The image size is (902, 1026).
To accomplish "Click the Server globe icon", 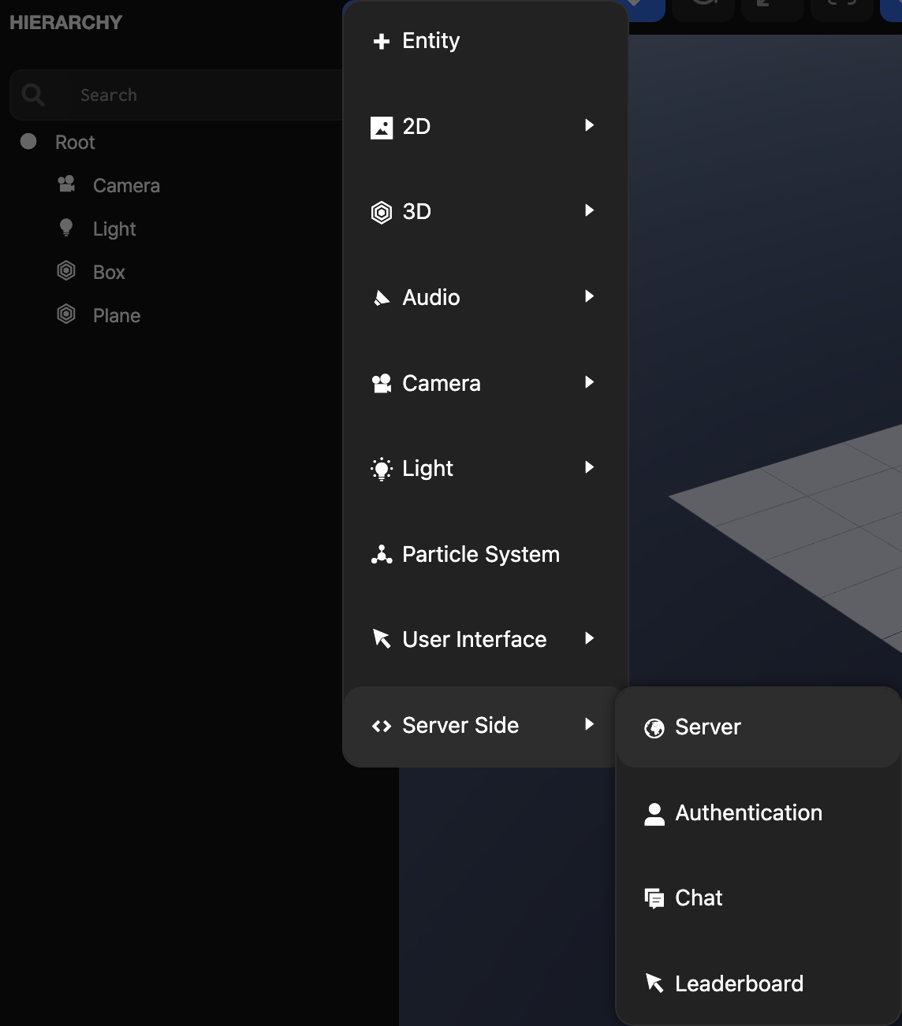I will (x=654, y=727).
